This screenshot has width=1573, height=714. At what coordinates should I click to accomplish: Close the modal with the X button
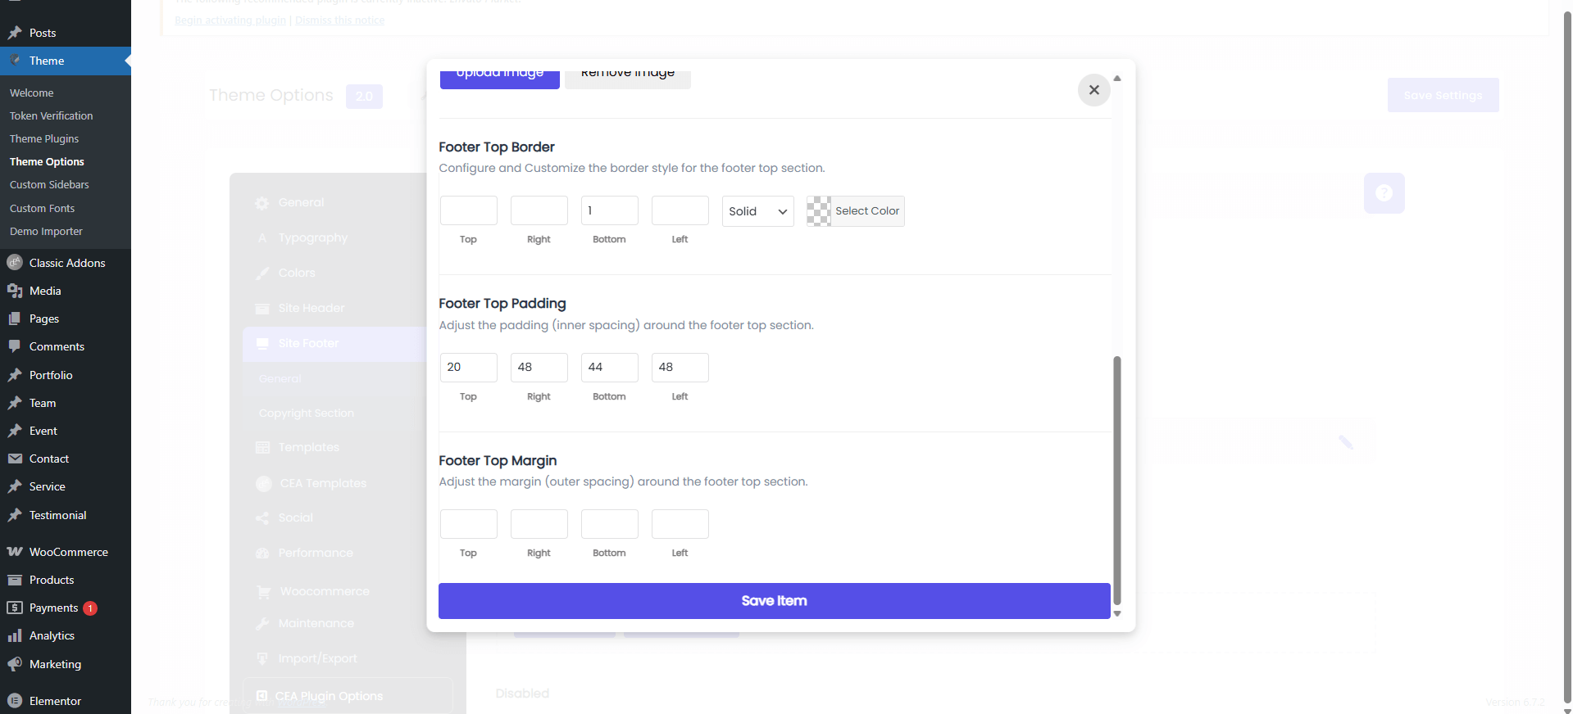pos(1093,90)
